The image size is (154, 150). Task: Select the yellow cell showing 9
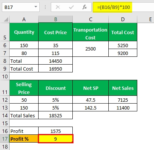(56, 139)
